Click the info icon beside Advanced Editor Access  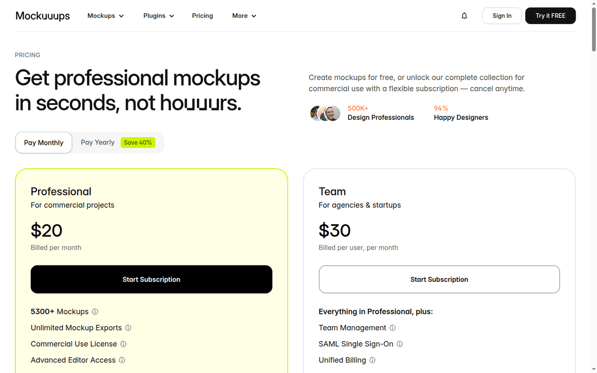click(x=122, y=360)
